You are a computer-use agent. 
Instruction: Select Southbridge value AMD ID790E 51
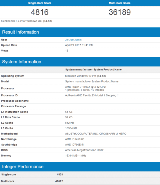(x=75, y=145)
